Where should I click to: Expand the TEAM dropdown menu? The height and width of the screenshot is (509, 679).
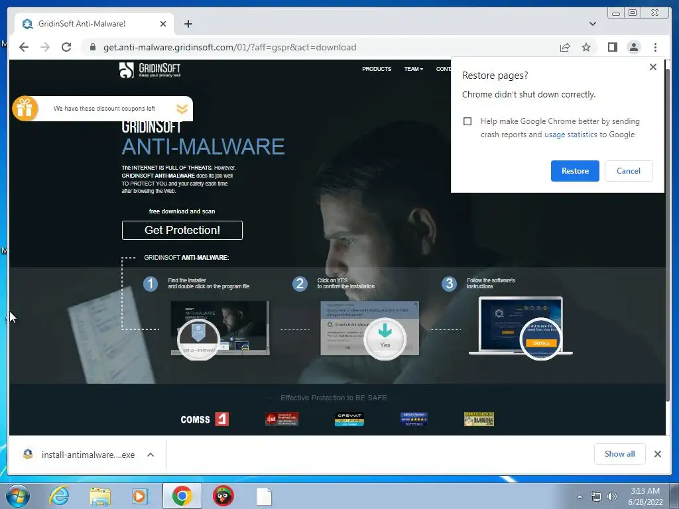[x=414, y=69]
